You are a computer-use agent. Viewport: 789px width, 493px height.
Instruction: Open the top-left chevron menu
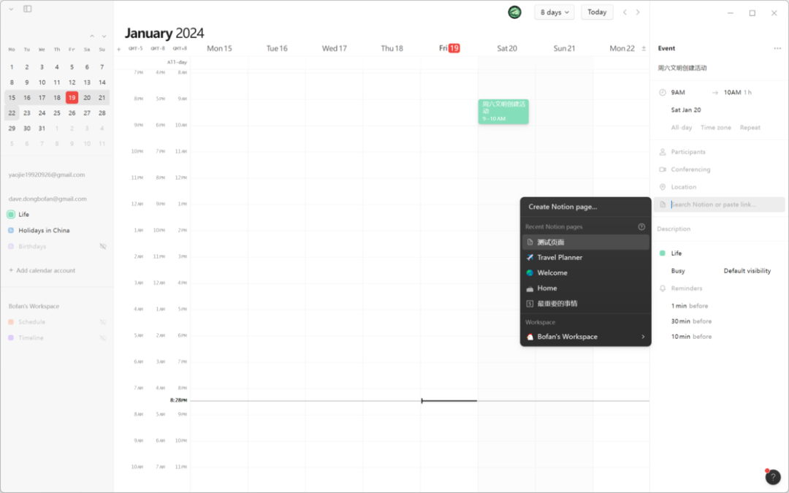tap(11, 9)
